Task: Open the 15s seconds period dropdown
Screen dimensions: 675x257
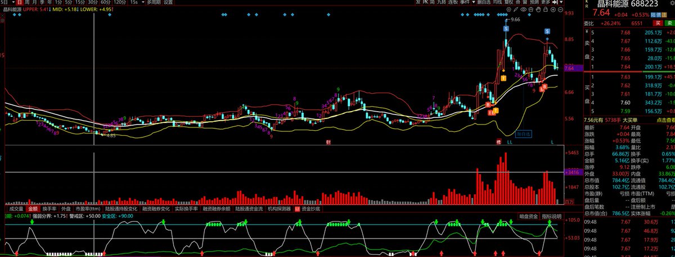Action: [143, 3]
